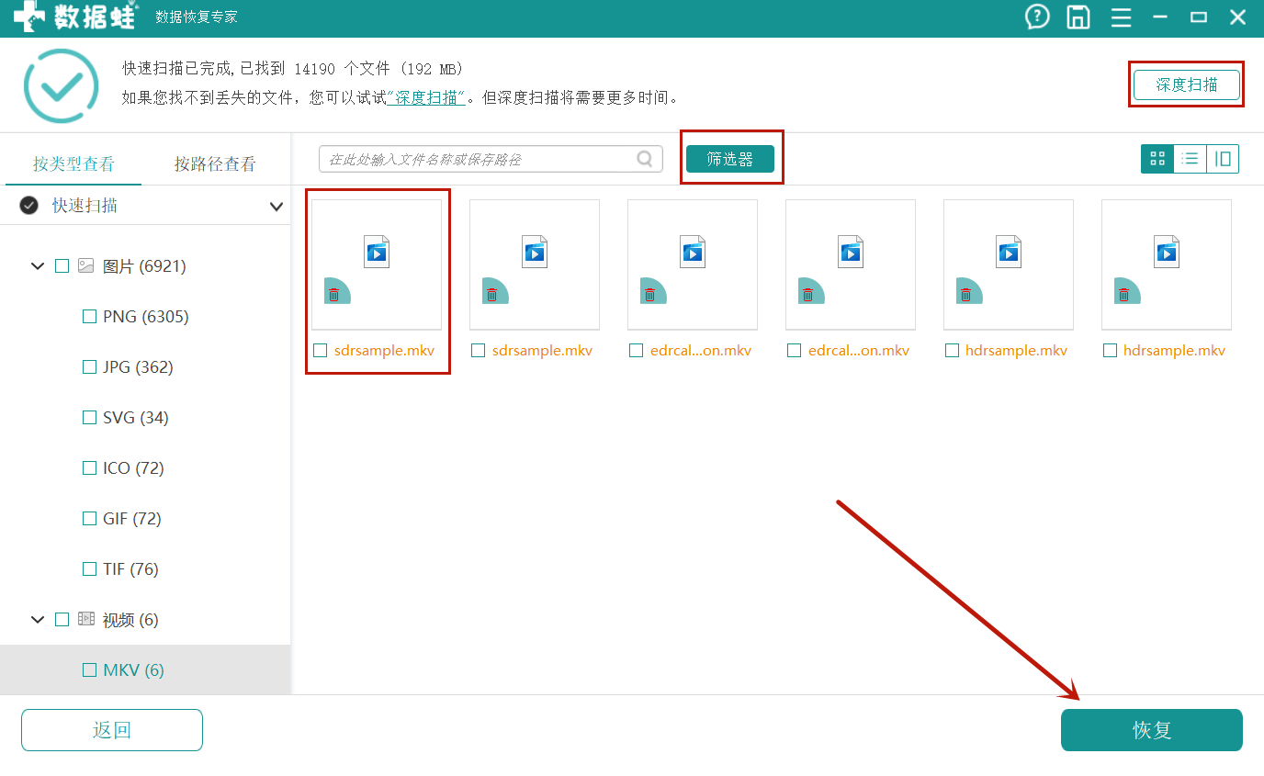Switch to detail preview pane view
Image resolution: width=1264 pixels, height=776 pixels.
pos(1223,159)
